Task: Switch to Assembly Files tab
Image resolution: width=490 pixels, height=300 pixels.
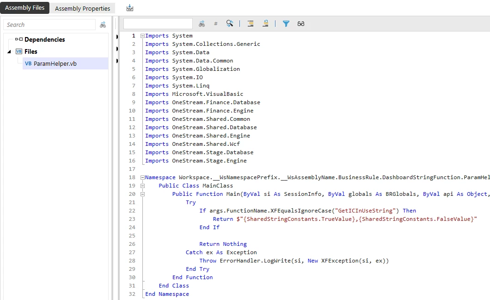Action: tap(24, 8)
